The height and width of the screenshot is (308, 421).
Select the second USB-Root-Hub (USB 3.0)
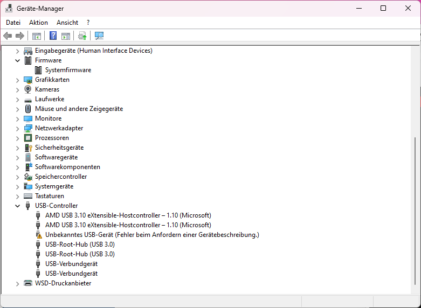click(x=80, y=254)
